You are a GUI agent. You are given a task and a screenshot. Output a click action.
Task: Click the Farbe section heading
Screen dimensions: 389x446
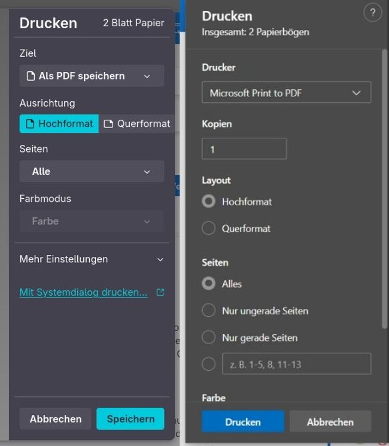click(x=214, y=398)
